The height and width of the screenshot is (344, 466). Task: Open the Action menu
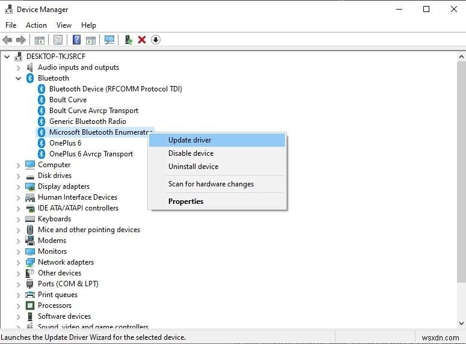[x=36, y=25]
